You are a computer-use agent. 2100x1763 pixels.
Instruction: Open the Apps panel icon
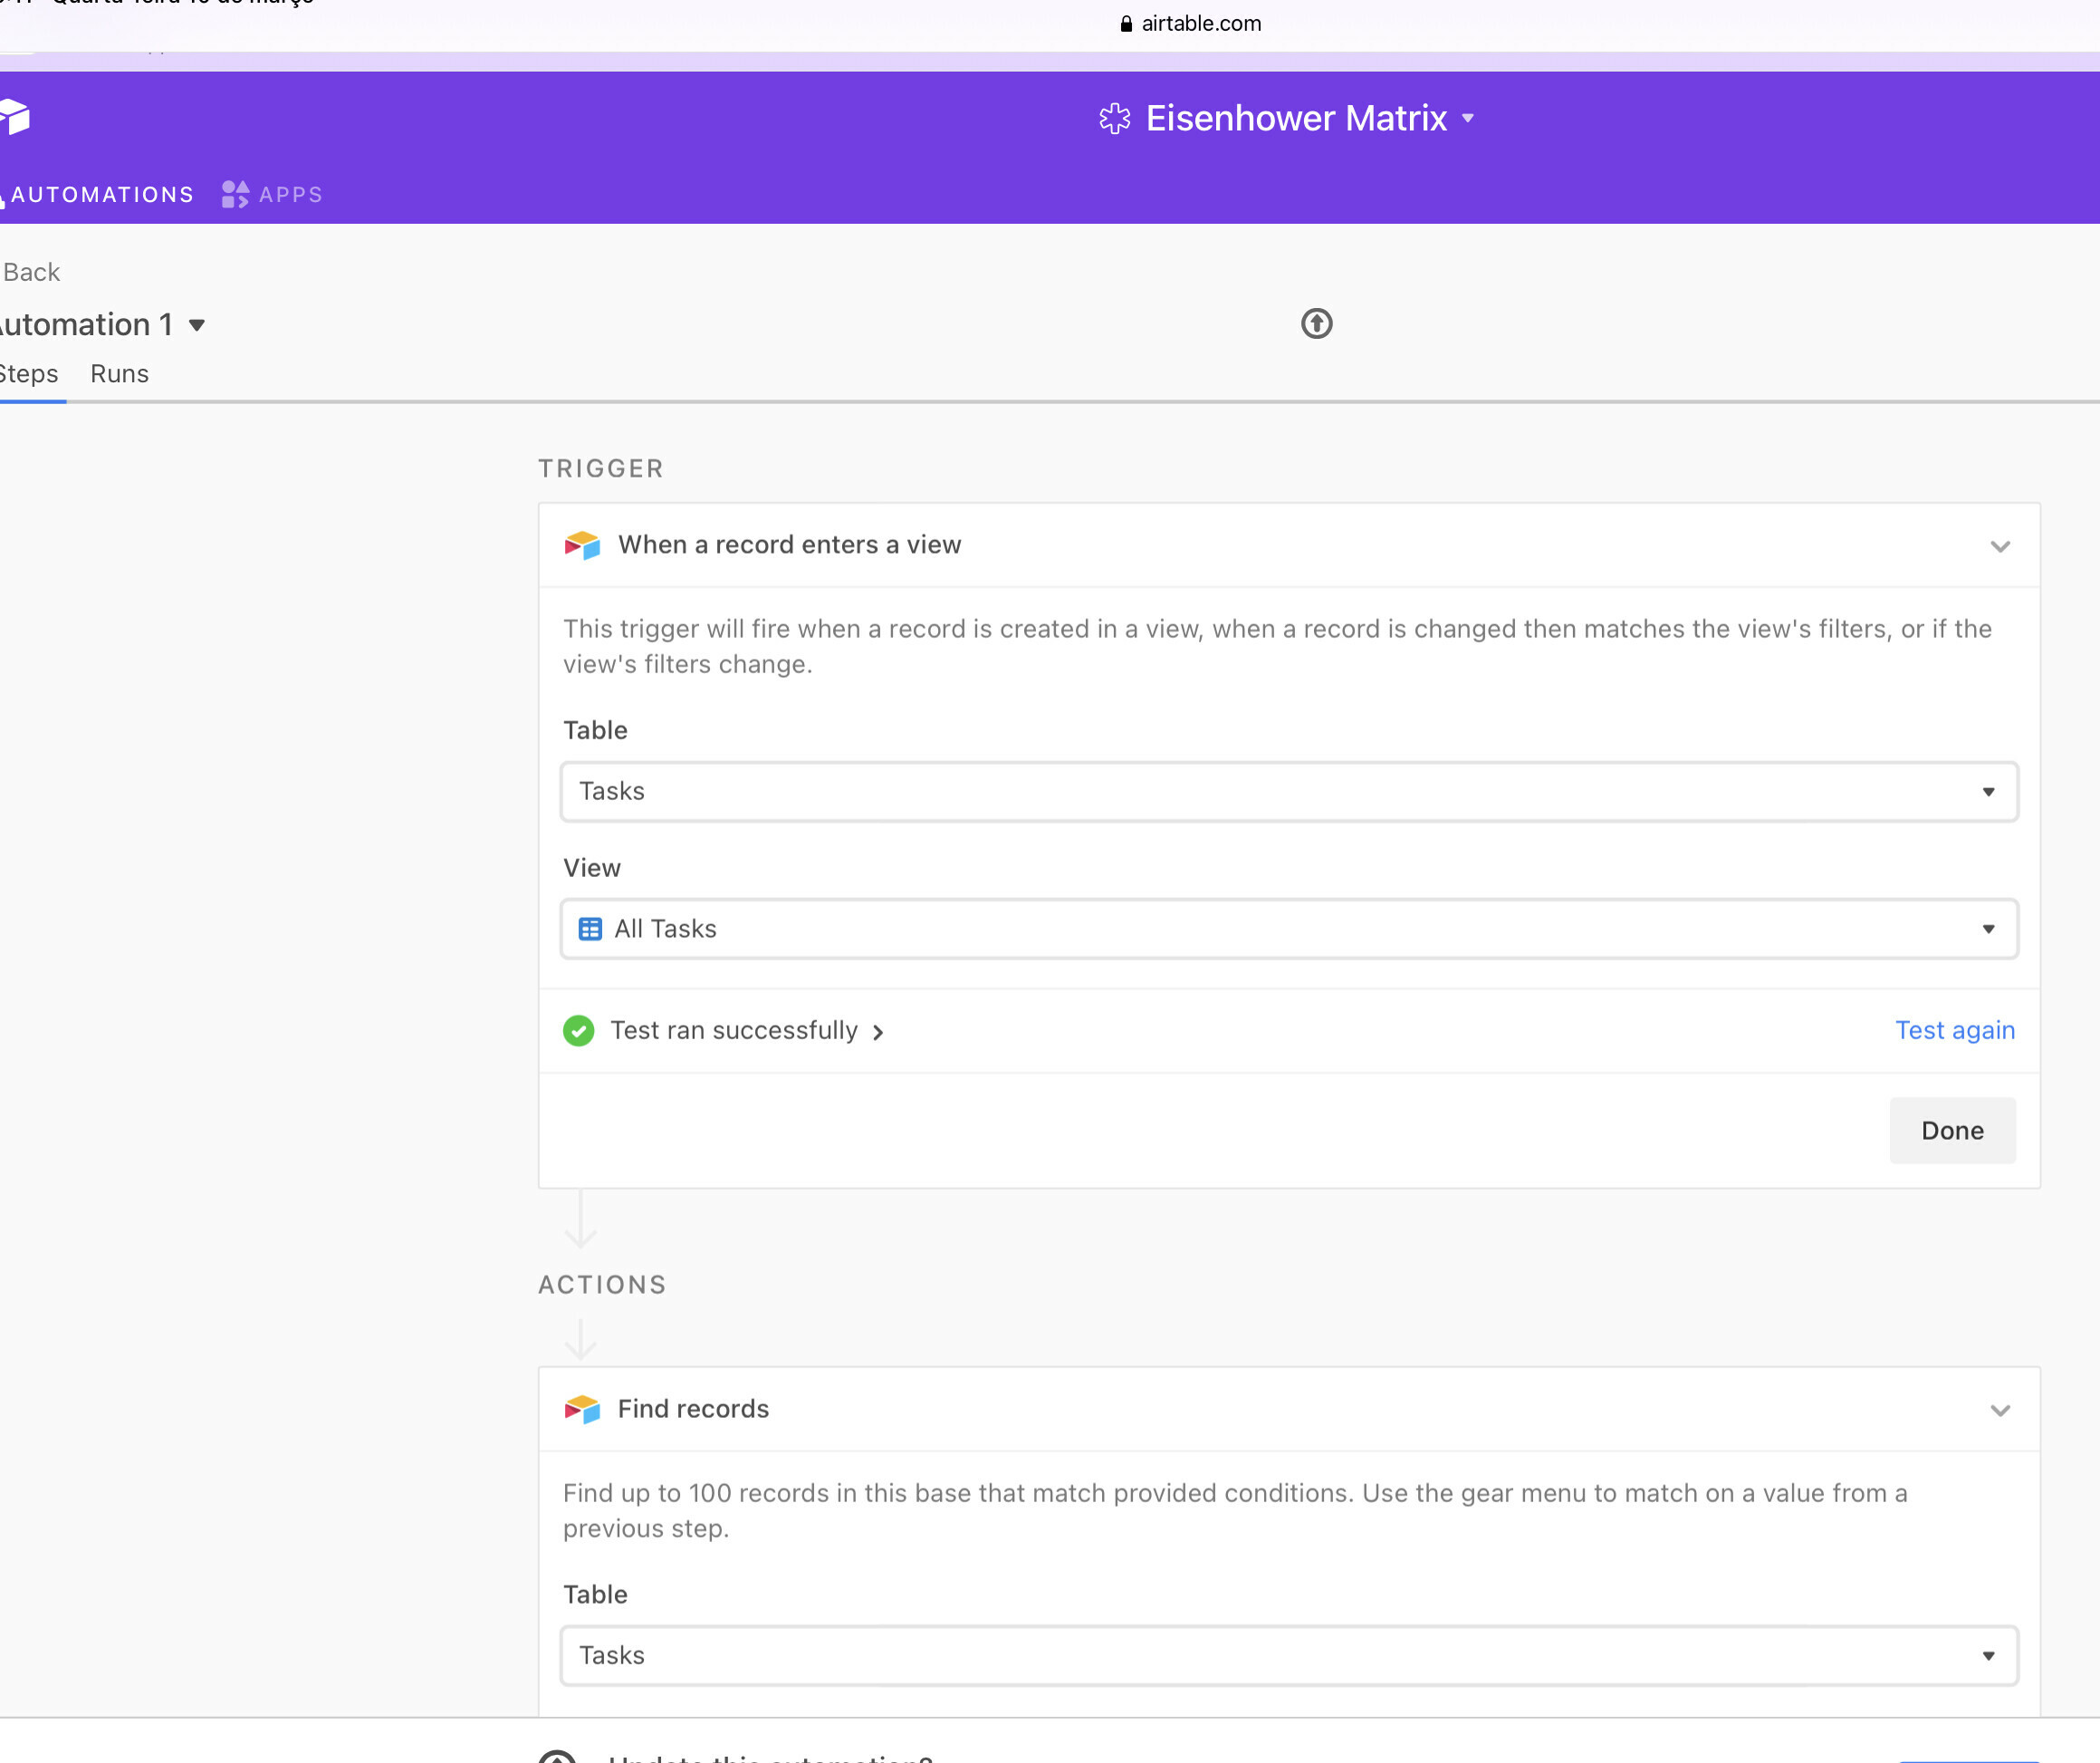[235, 194]
